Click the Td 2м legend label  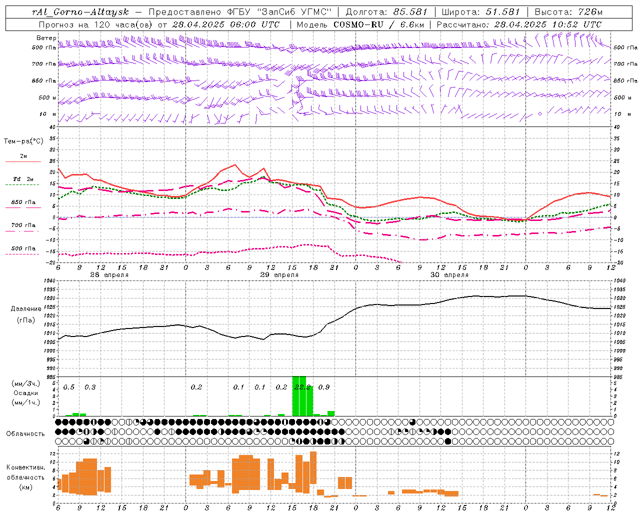point(23,179)
